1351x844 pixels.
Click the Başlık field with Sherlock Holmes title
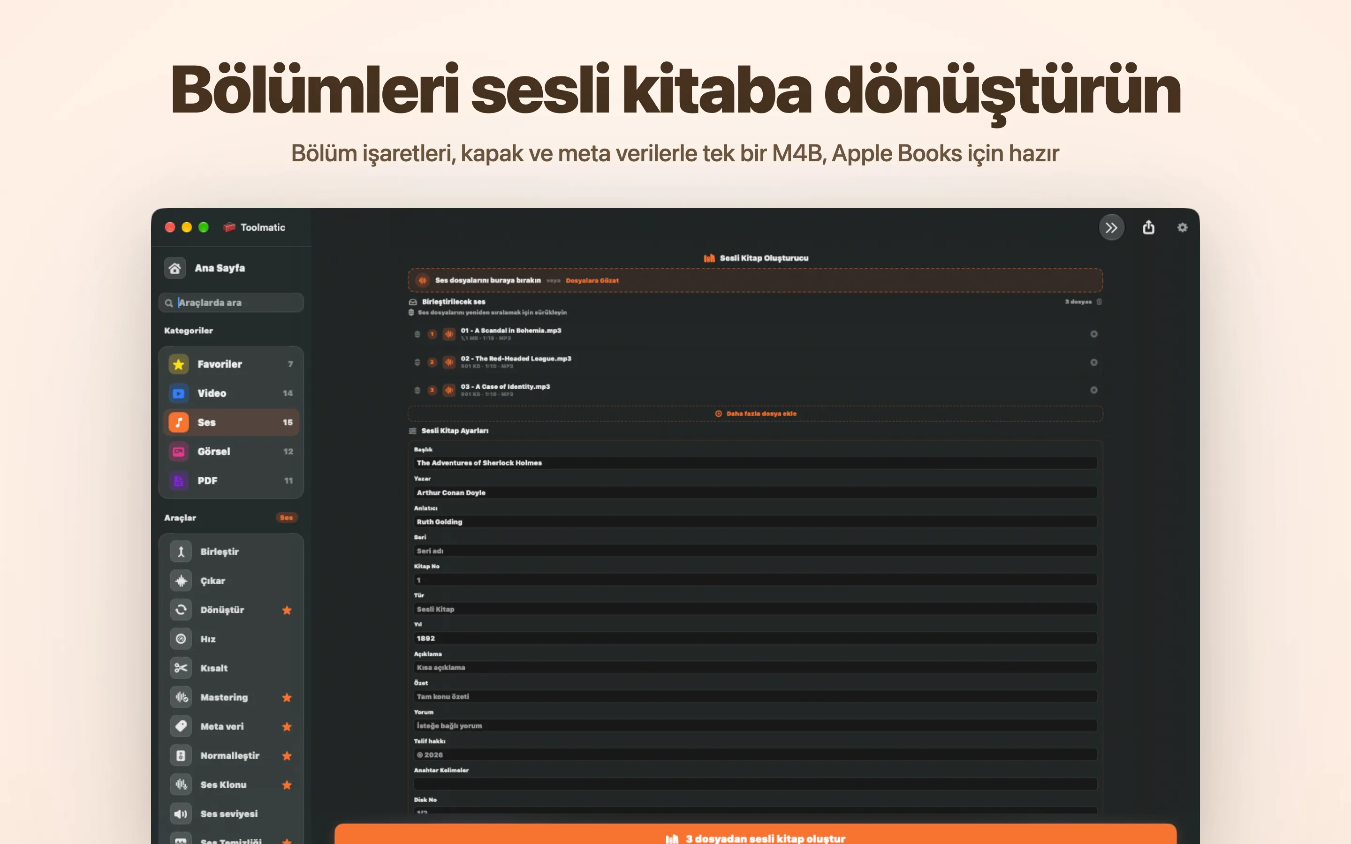[755, 463]
